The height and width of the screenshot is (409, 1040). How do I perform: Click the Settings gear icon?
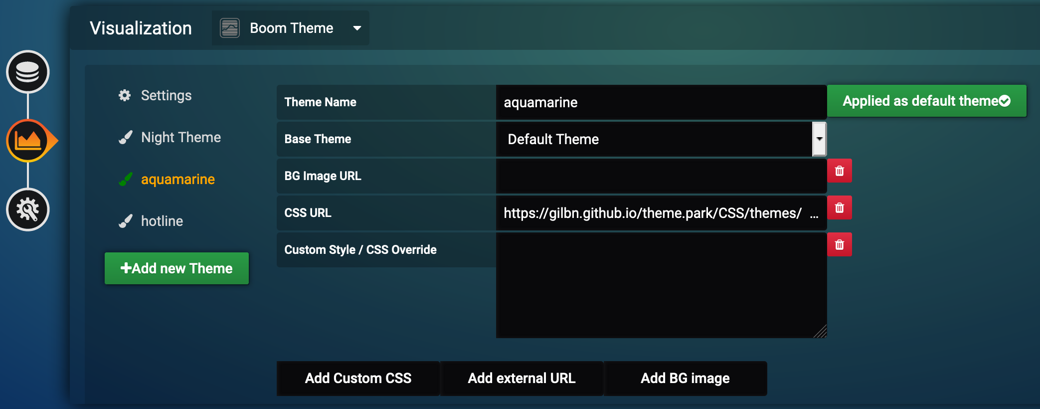click(125, 95)
